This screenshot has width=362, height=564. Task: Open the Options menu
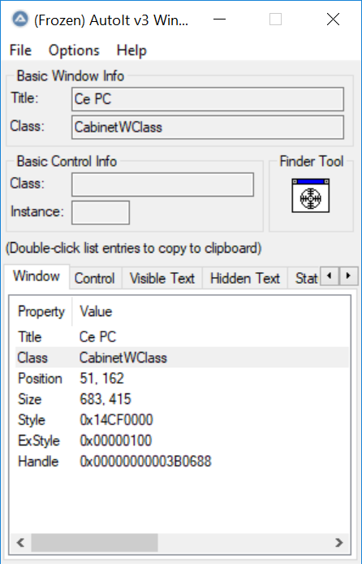(74, 50)
